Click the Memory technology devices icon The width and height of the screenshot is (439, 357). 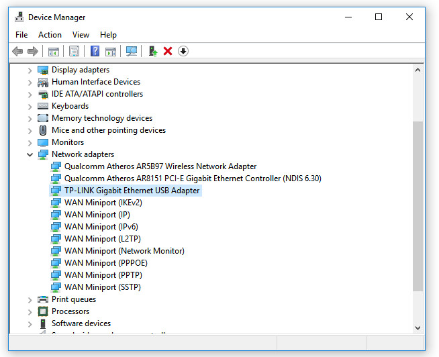[x=43, y=118]
